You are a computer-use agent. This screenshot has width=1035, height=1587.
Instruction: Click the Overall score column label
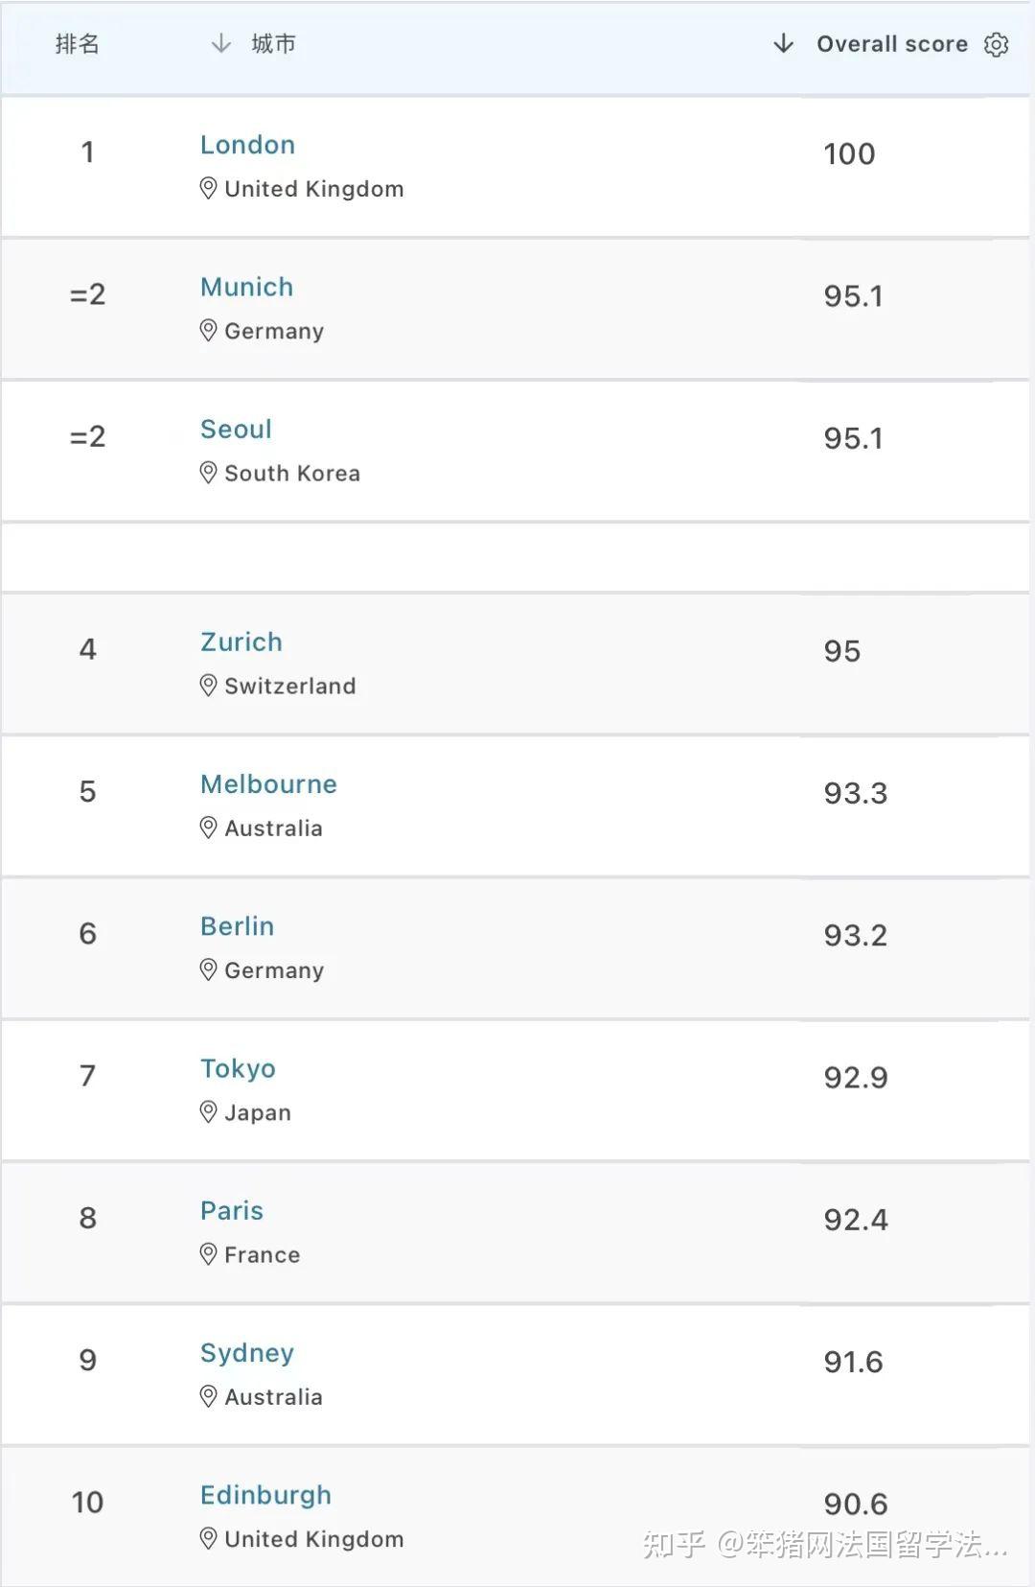[892, 44]
